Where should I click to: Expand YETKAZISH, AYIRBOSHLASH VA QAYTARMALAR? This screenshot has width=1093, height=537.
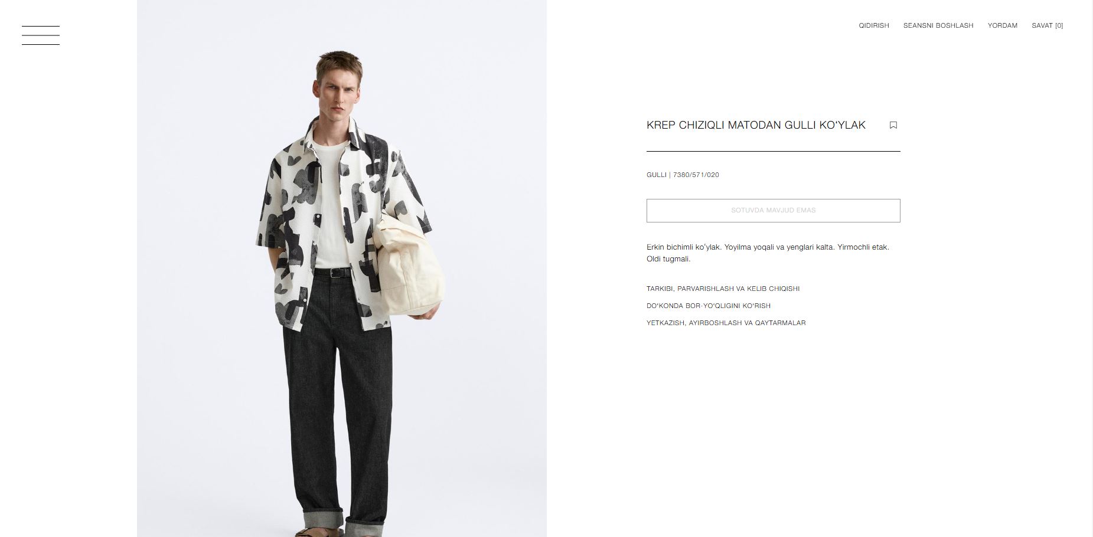click(x=726, y=323)
